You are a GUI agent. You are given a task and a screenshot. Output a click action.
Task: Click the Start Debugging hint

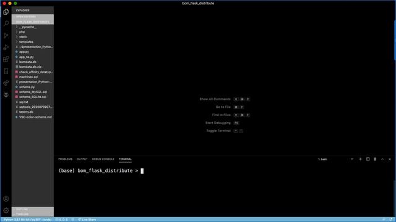tap(222, 123)
